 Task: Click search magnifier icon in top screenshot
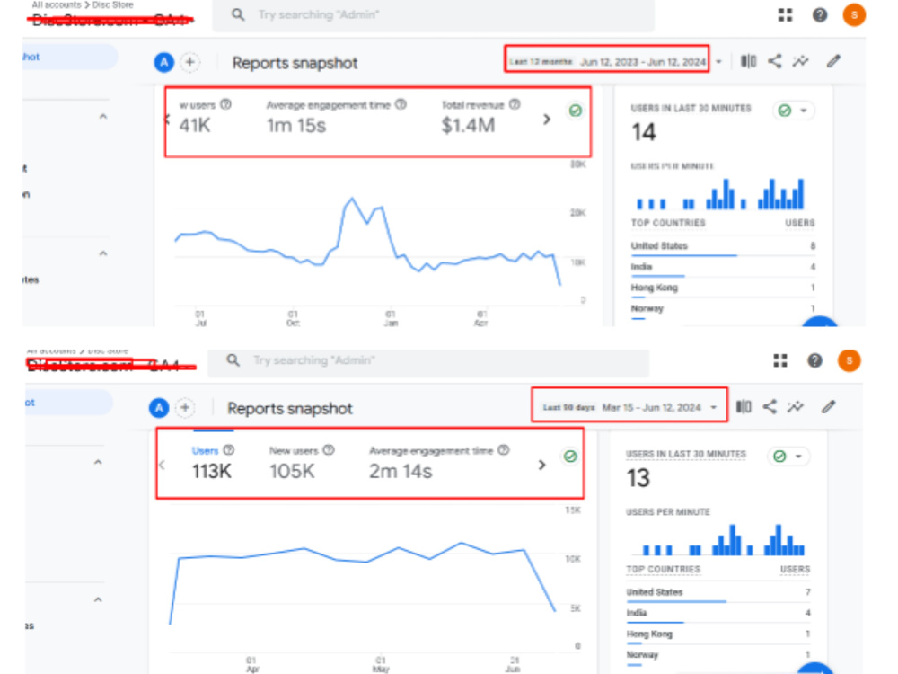tap(238, 15)
